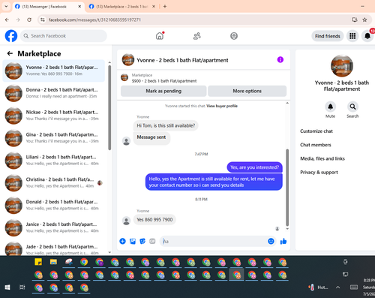Click the 'Hi Tom, is this still available?' message
This screenshot has width=375, height=298.
(166, 125)
